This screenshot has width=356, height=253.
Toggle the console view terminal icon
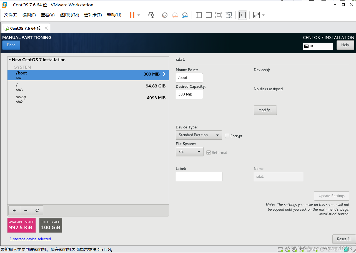coord(242,15)
